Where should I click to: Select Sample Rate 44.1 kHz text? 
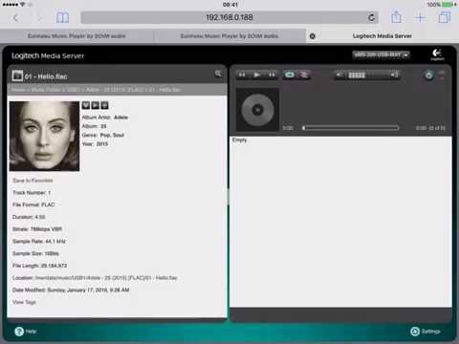coord(39,241)
